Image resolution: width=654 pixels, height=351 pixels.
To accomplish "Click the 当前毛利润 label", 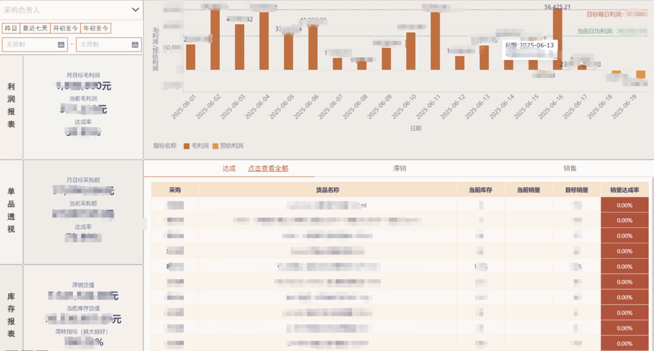I will (x=83, y=99).
